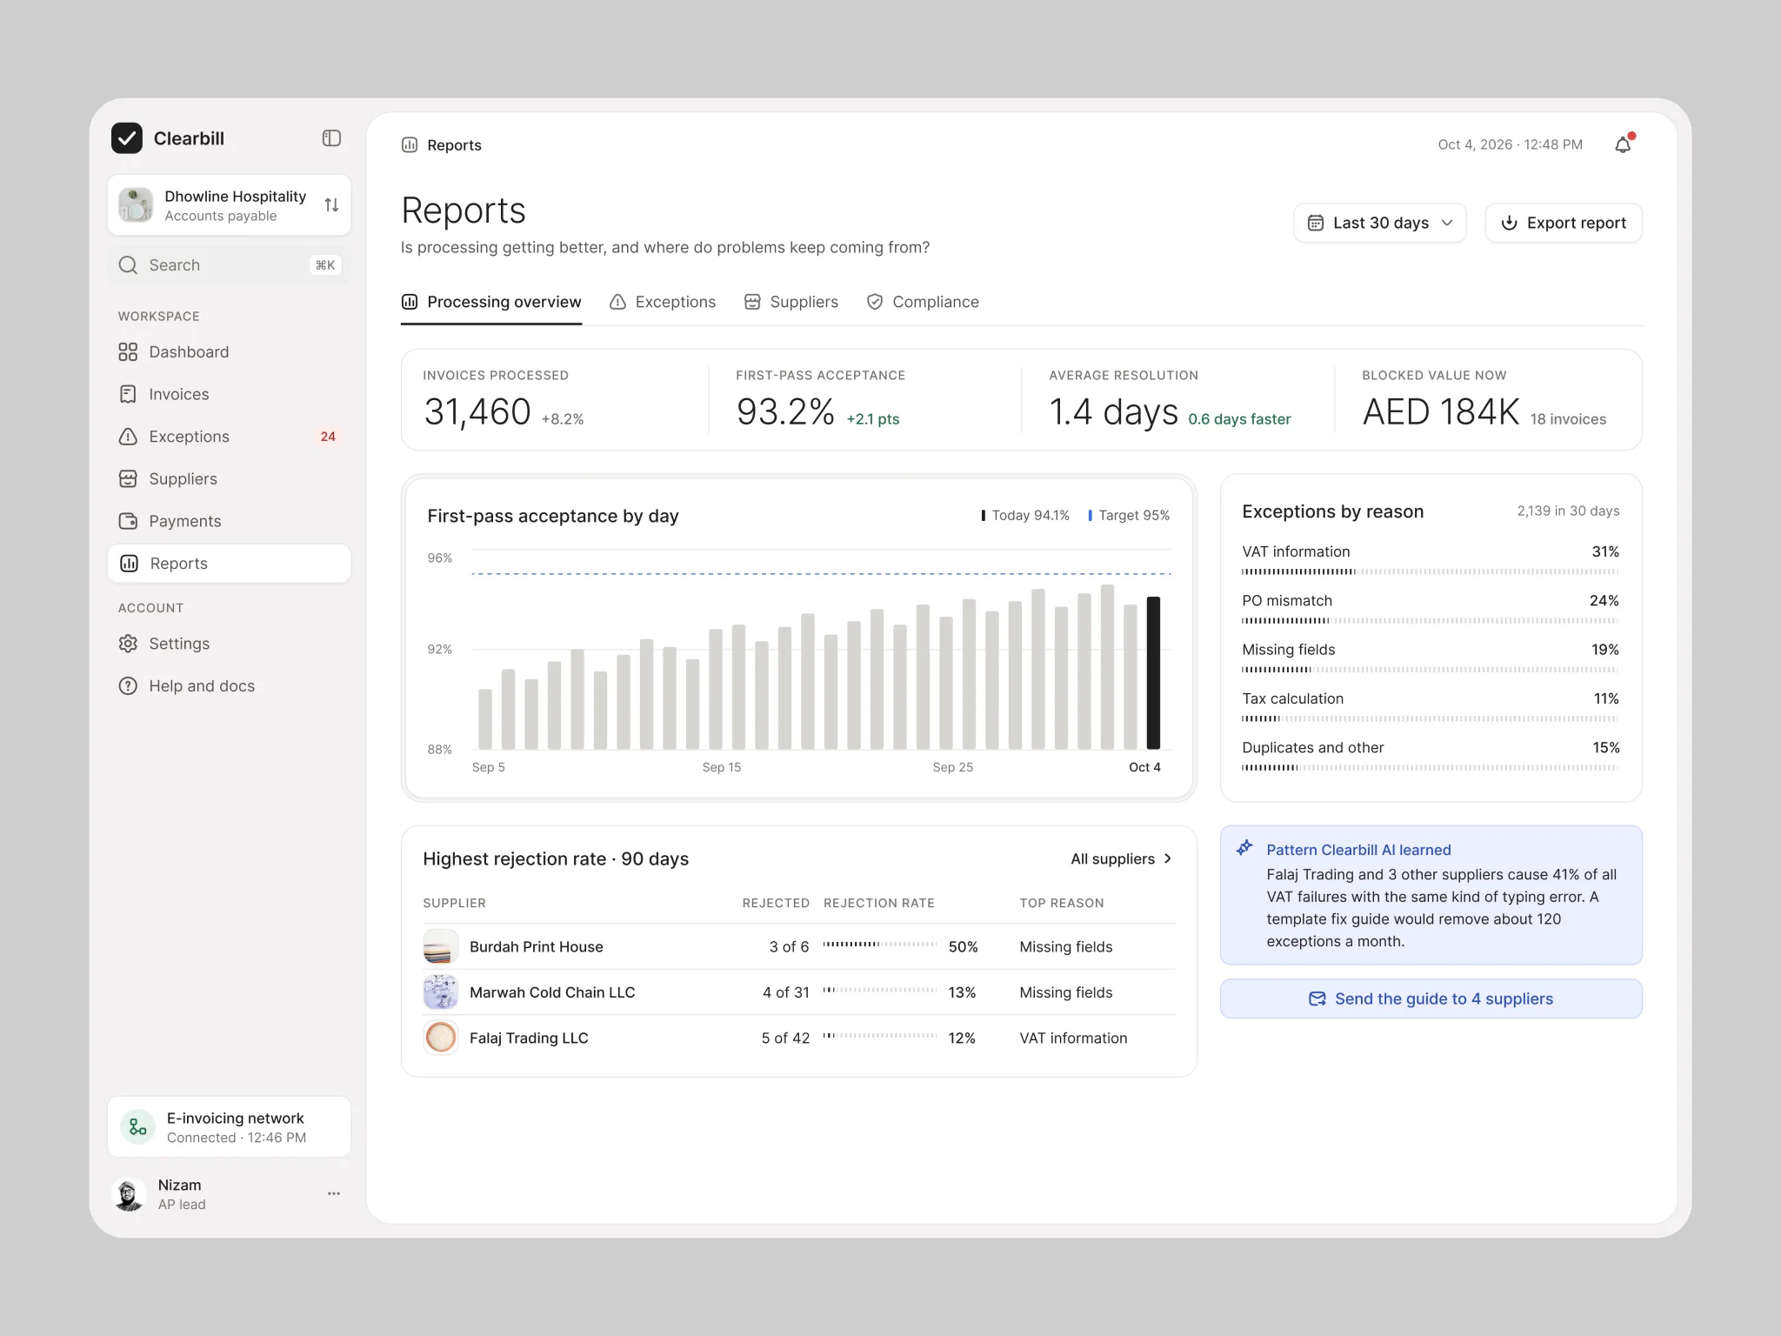The width and height of the screenshot is (1781, 1336).
Task: Click the VAT information progress bar
Action: (1431, 571)
